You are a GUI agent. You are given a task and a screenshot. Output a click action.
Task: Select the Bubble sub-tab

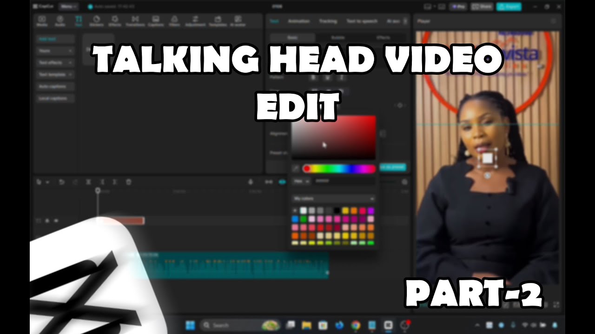tap(338, 38)
